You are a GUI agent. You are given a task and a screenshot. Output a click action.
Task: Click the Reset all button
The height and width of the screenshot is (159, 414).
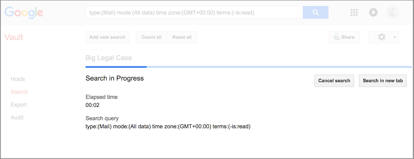coord(182,37)
